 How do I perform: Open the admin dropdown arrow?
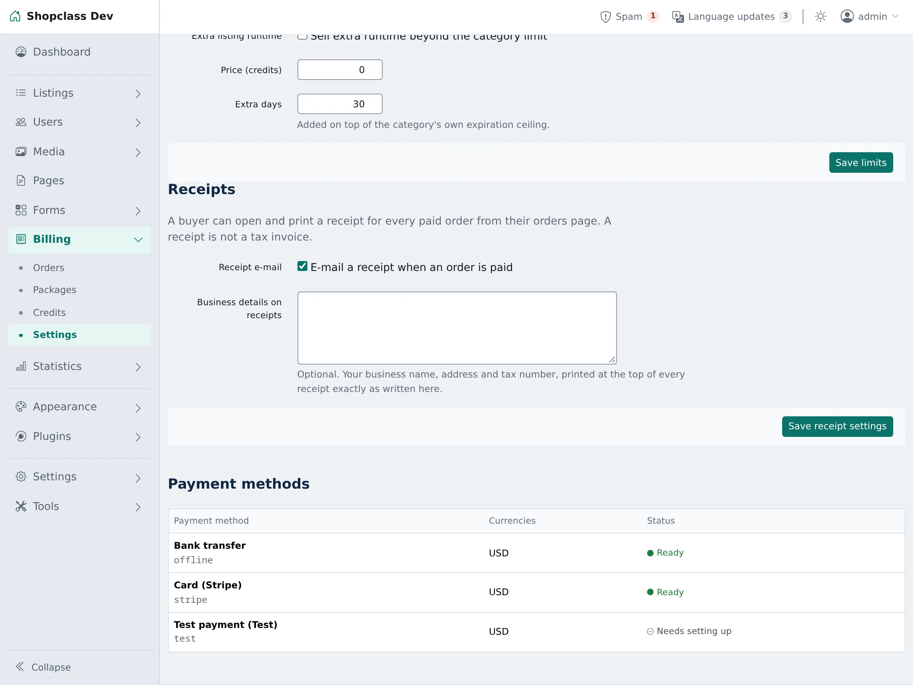pyautogui.click(x=895, y=16)
